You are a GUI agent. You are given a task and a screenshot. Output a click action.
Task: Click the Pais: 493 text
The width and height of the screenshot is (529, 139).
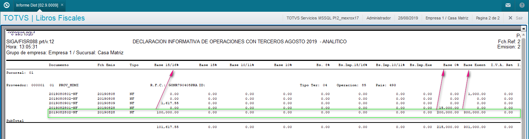coord(386,85)
